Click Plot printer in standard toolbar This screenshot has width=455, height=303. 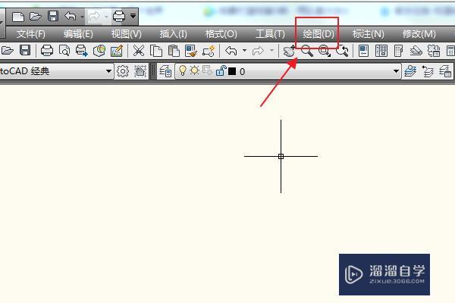(x=47, y=51)
